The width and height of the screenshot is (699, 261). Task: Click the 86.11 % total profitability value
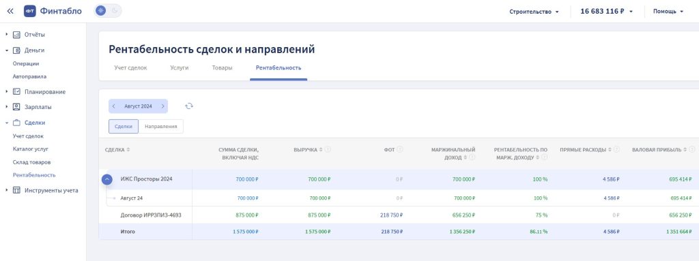pos(538,232)
